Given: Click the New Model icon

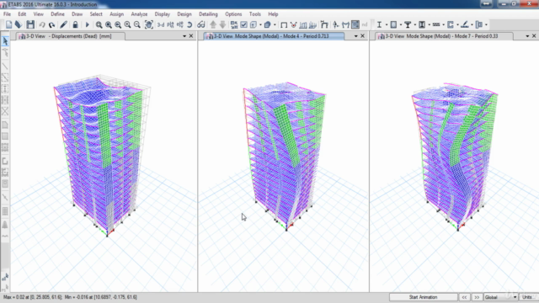Looking at the screenshot, I should click(x=8, y=24).
